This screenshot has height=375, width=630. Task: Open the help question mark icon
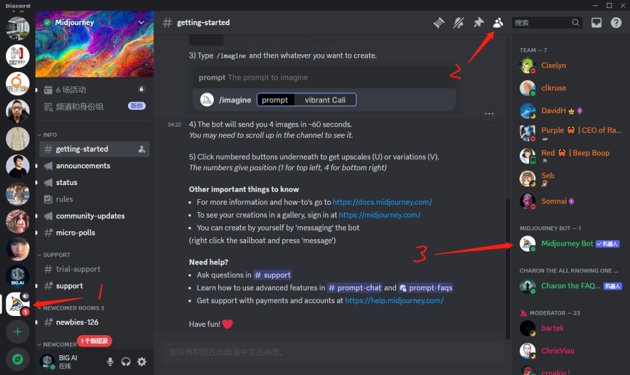(x=616, y=23)
